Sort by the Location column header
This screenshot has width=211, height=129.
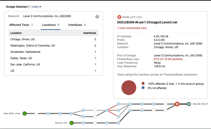coord(16,33)
